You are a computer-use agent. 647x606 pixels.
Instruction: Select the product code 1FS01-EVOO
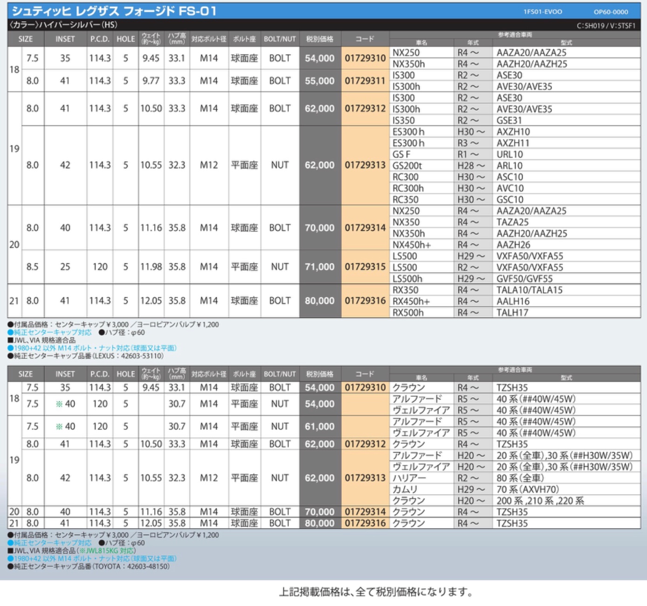click(543, 12)
